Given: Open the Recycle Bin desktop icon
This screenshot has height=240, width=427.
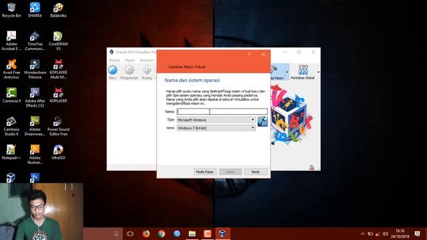Looking at the screenshot, I should point(11,10).
